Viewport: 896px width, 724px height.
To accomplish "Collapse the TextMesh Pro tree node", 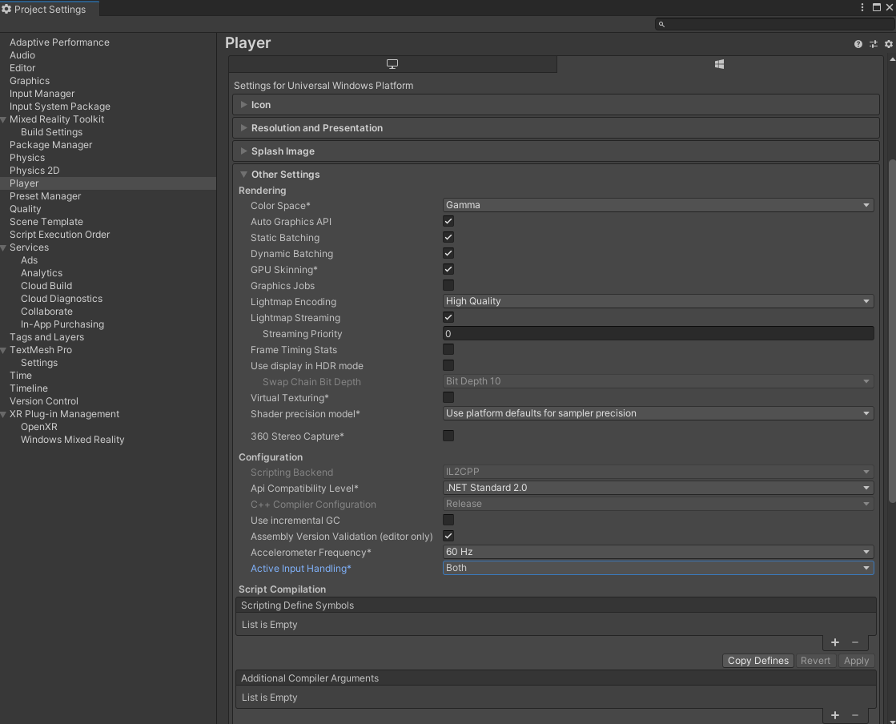I will click(3, 350).
